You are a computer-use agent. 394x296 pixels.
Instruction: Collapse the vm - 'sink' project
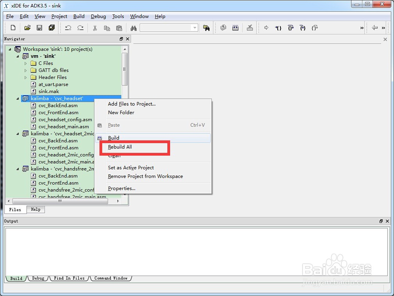[18, 56]
